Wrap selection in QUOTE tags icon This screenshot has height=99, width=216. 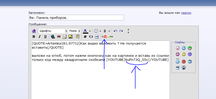coord(78,37)
